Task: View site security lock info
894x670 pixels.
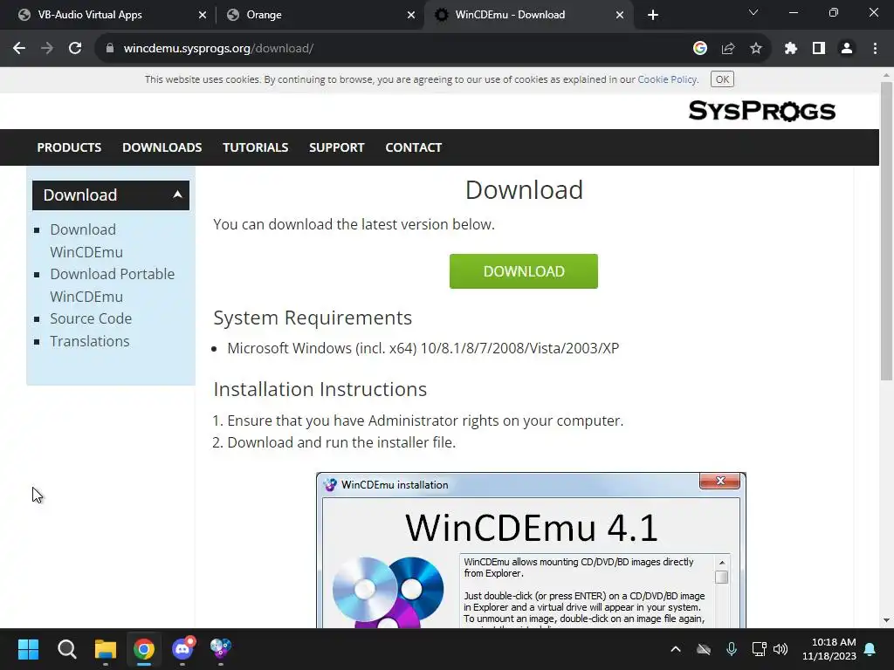Action: [x=110, y=49]
